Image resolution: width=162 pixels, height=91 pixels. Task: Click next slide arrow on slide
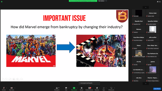(6, 79)
